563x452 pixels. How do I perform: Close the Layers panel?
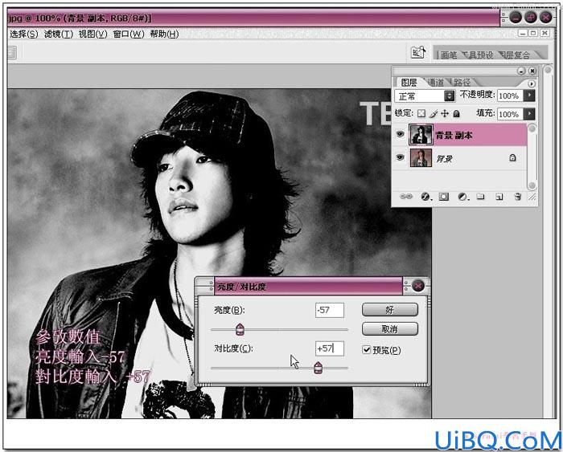532,71
